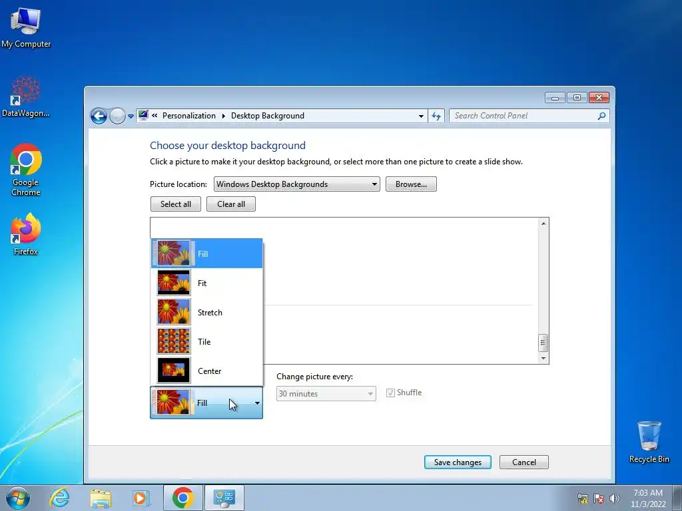Click the scrollbar up arrow in picture list
The image size is (682, 511).
[543, 224]
